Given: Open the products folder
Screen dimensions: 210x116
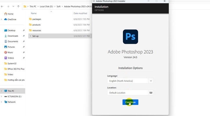Looking at the screenshot, I should pos(36,25).
